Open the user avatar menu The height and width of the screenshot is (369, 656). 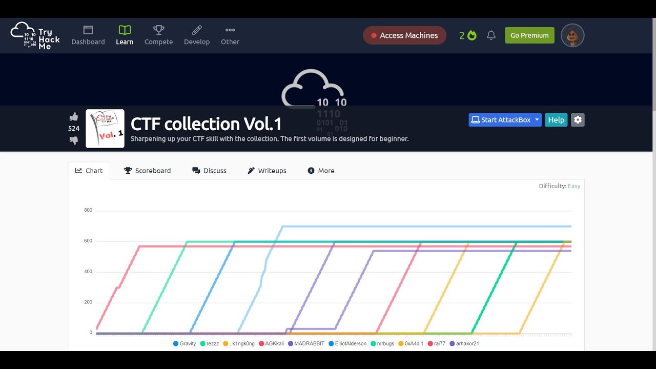(572, 35)
